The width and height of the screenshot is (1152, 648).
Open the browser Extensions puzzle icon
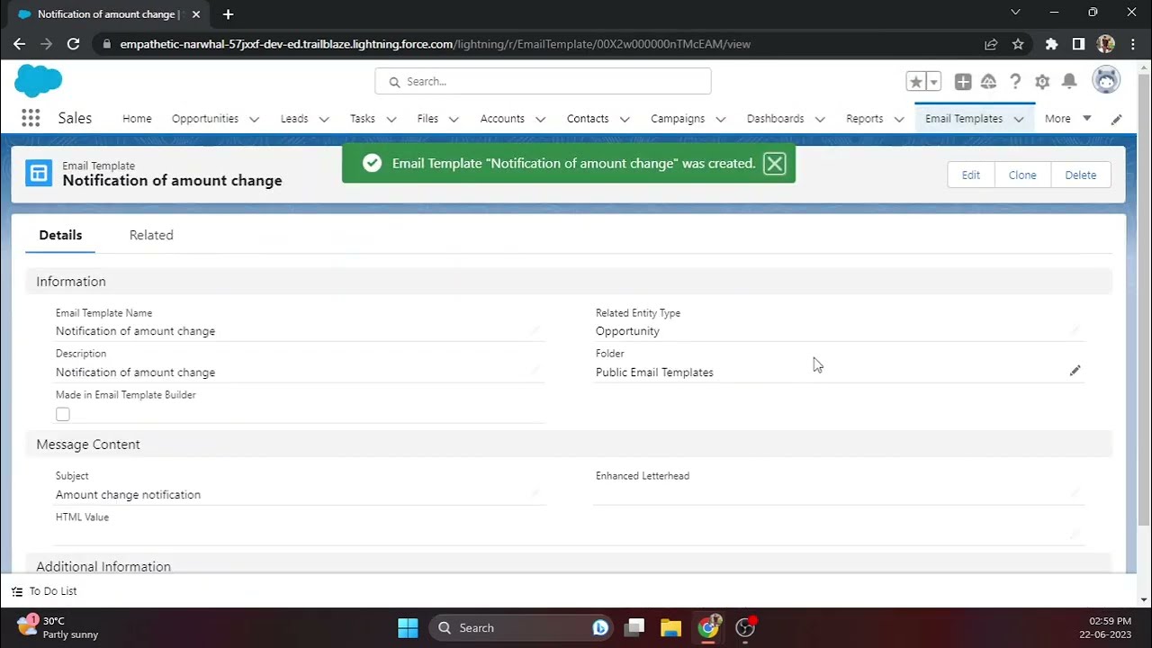coord(1051,43)
